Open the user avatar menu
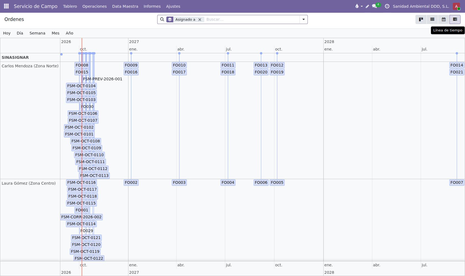 coord(456,6)
